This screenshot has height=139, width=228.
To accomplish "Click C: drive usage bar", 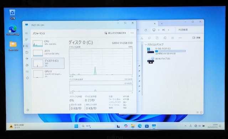I will 170,51.
